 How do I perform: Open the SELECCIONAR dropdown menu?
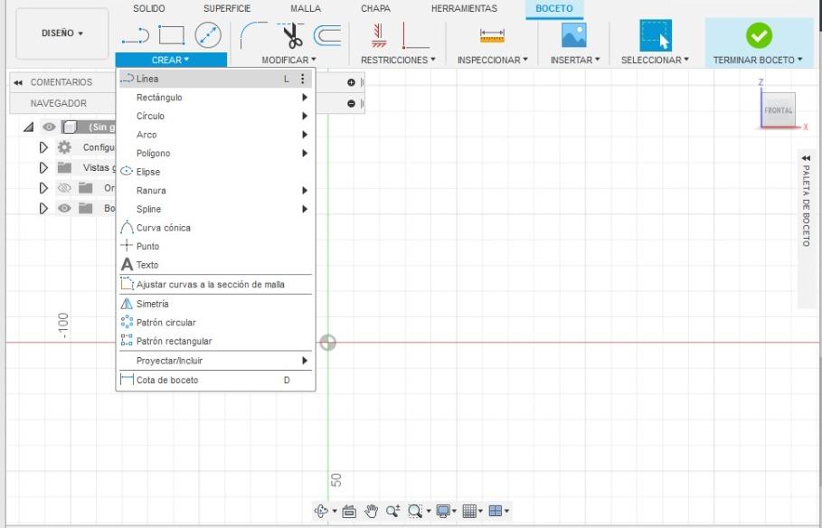coord(655,60)
